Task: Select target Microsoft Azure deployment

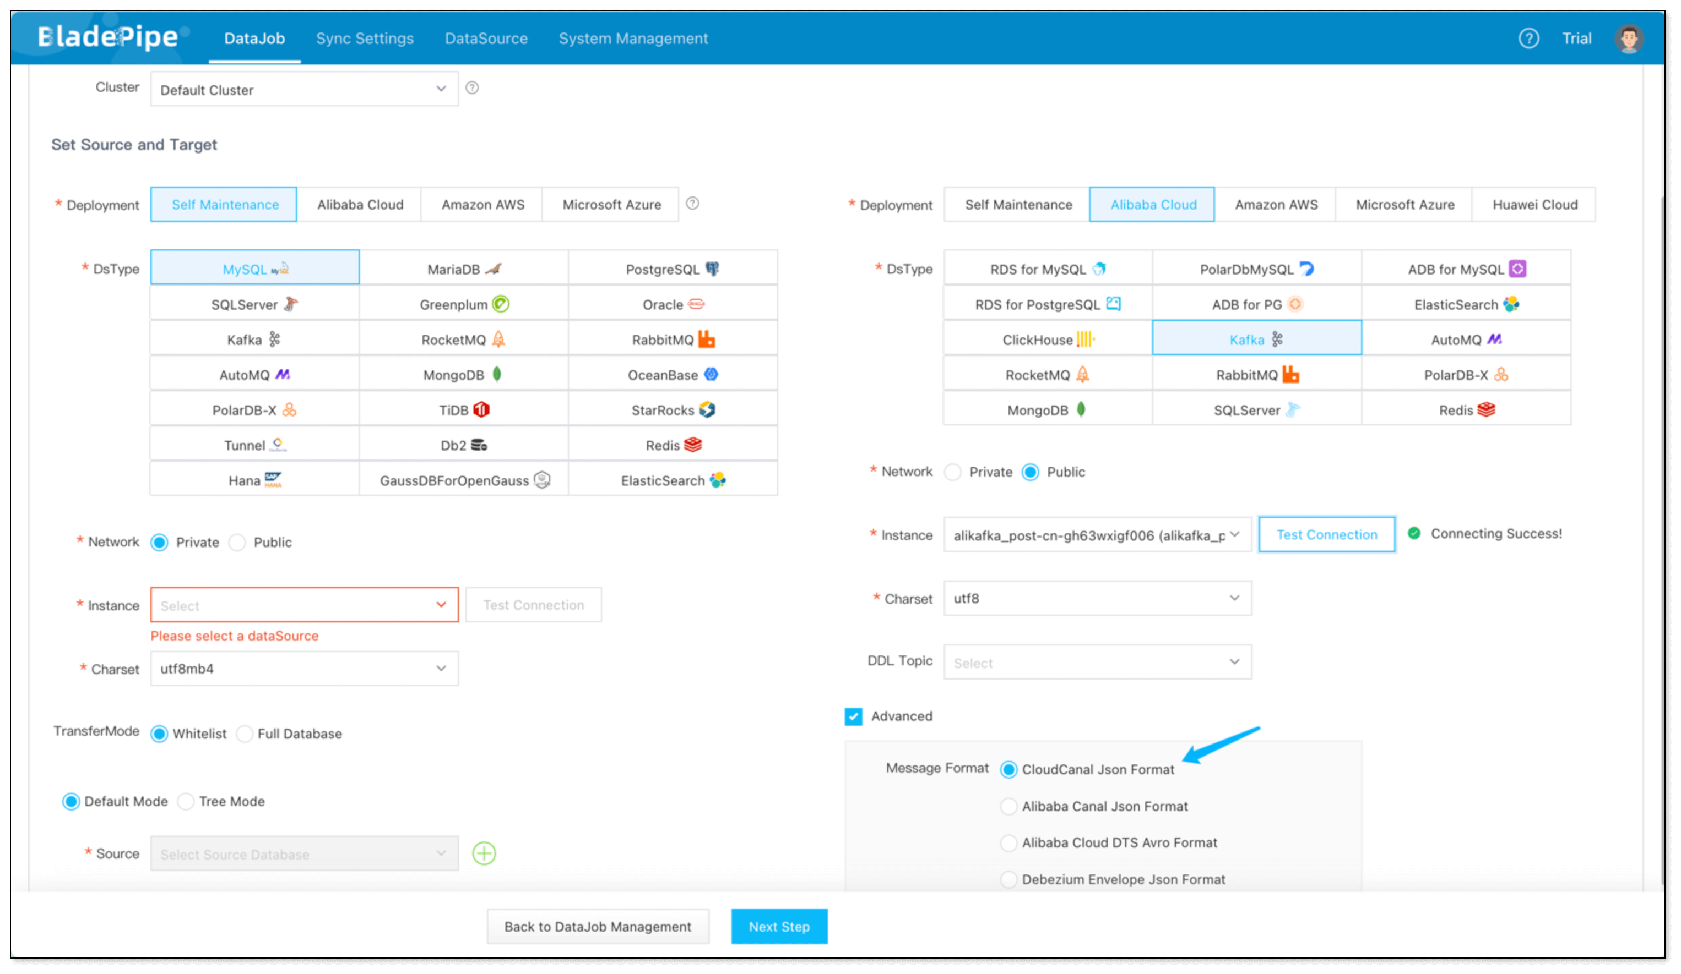Action: click(x=1404, y=204)
